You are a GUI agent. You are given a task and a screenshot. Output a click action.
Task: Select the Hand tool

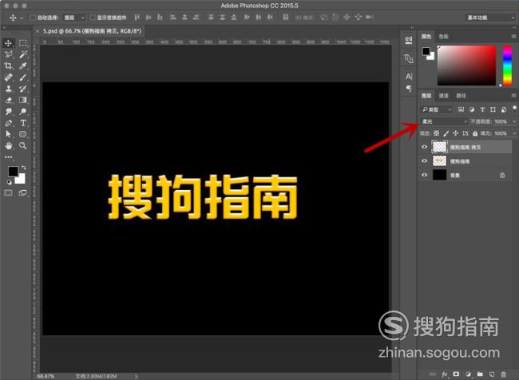coord(8,145)
